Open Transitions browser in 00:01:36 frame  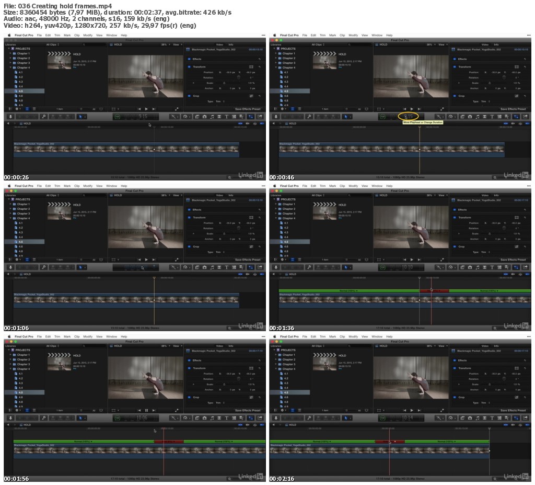[484, 267]
